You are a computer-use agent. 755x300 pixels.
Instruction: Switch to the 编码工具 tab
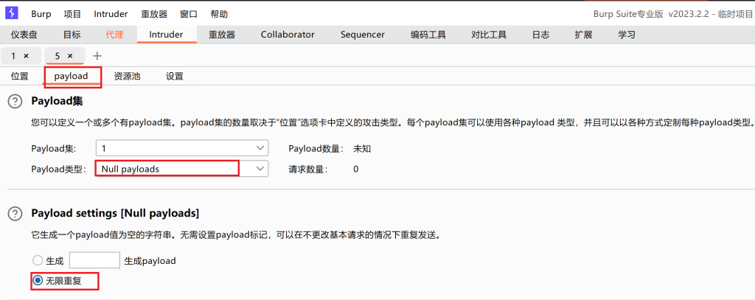point(428,35)
